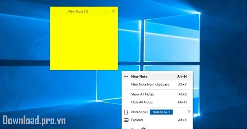Select the Notebook 1 badge
This screenshot has width=247, height=129.
[161, 112]
